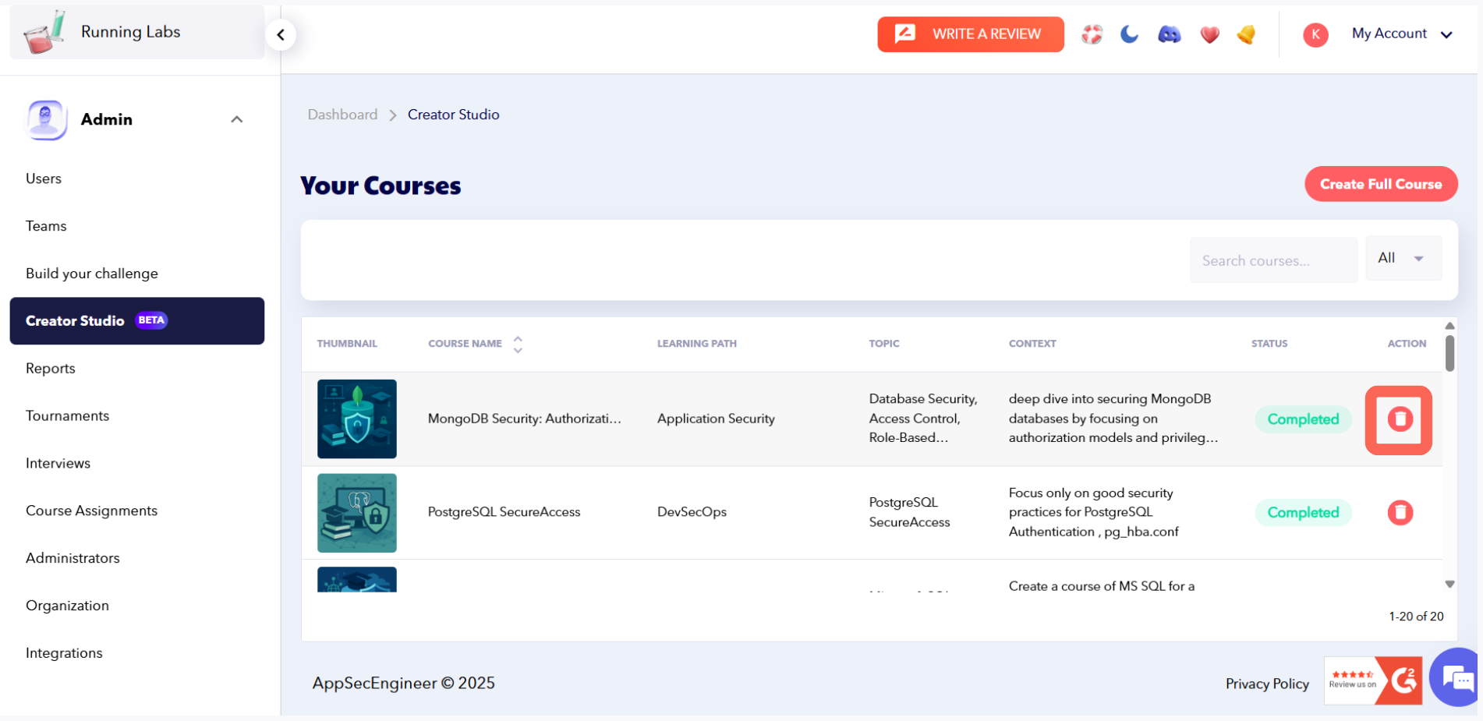
Task: Go to Course Assignments in the sidebar
Action: coord(91,511)
